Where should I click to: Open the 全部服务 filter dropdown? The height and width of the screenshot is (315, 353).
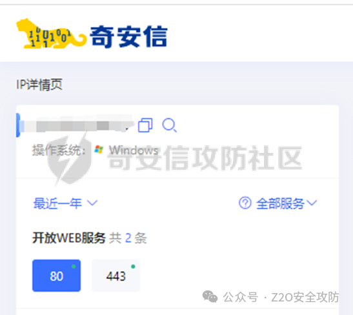[287, 203]
